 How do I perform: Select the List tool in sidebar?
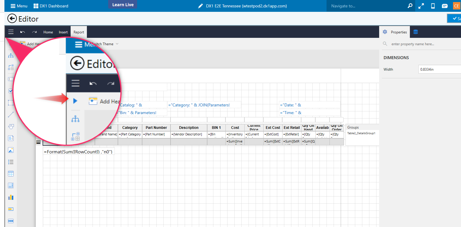11,162
